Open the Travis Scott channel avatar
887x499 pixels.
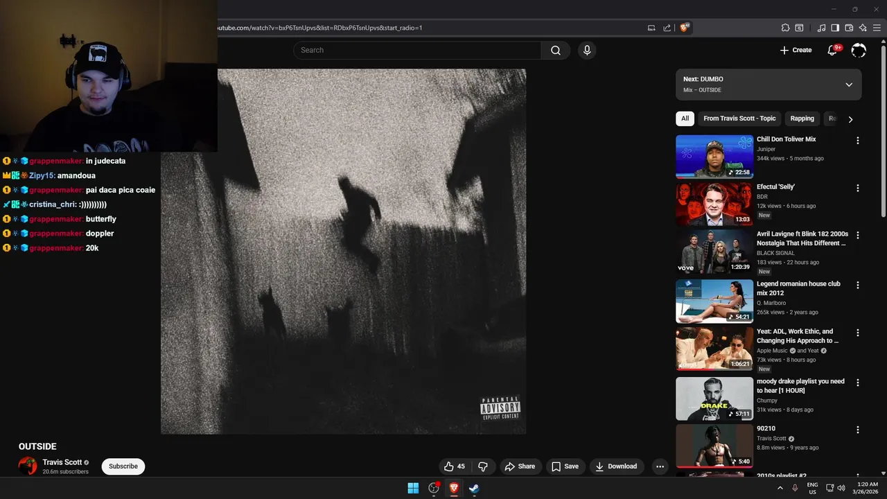pos(28,466)
